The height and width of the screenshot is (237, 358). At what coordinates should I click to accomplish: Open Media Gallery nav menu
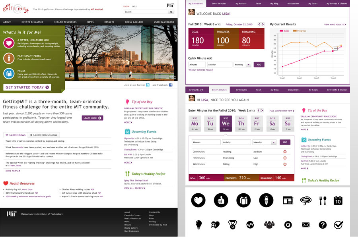pos(134,22)
